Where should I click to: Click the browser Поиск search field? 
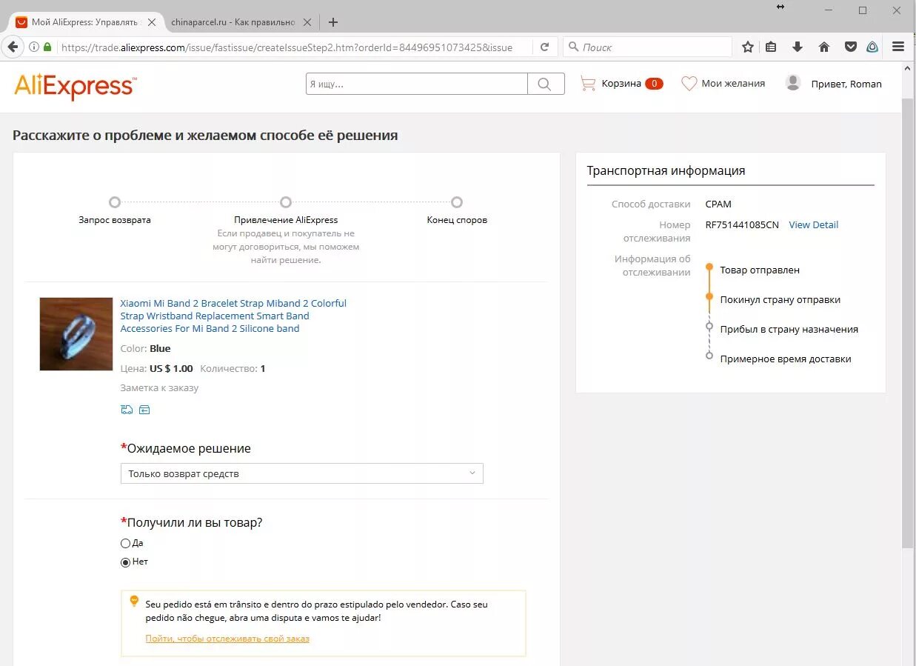[647, 47]
